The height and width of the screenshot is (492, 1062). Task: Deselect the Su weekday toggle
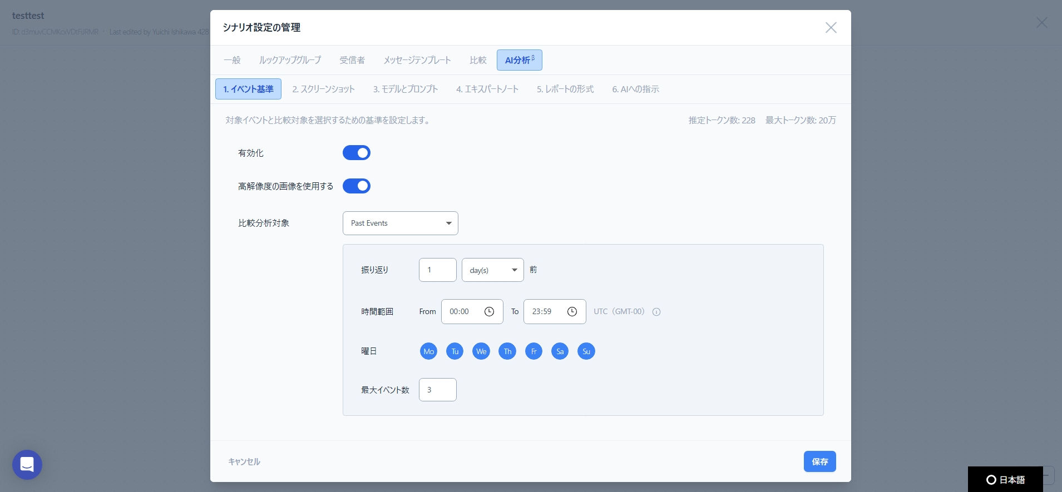pos(586,351)
